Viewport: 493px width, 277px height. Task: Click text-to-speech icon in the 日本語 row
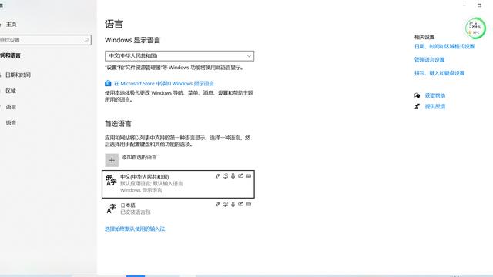pyautogui.click(x=225, y=205)
